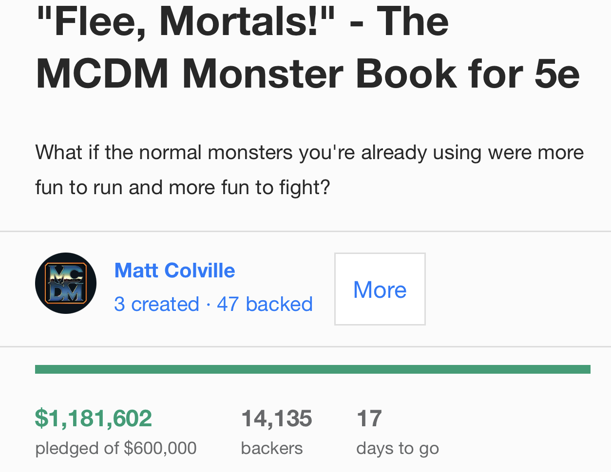Click the "days to go" label

398,448
